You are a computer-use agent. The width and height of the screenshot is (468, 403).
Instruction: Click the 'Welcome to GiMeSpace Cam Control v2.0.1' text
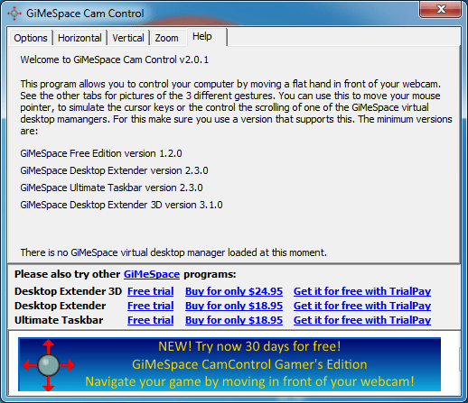click(115, 60)
